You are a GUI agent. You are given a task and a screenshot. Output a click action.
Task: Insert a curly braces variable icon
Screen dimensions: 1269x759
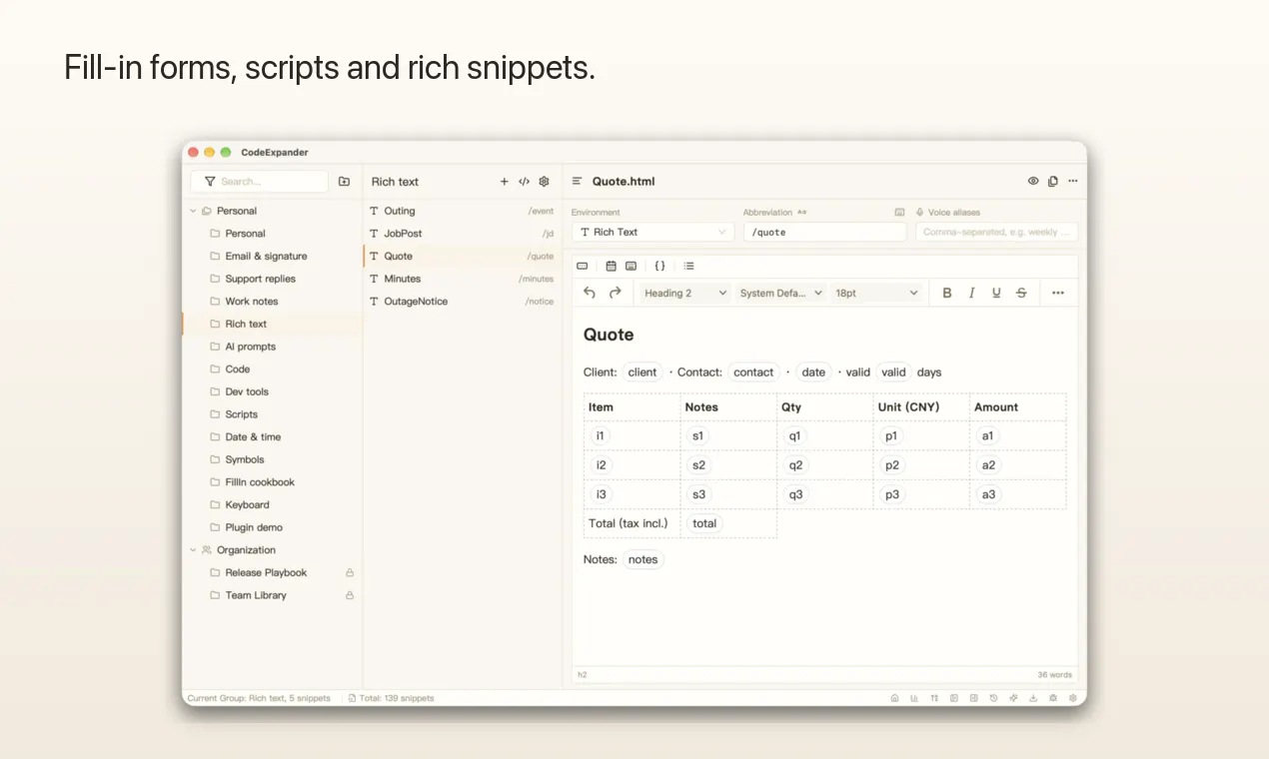point(659,266)
